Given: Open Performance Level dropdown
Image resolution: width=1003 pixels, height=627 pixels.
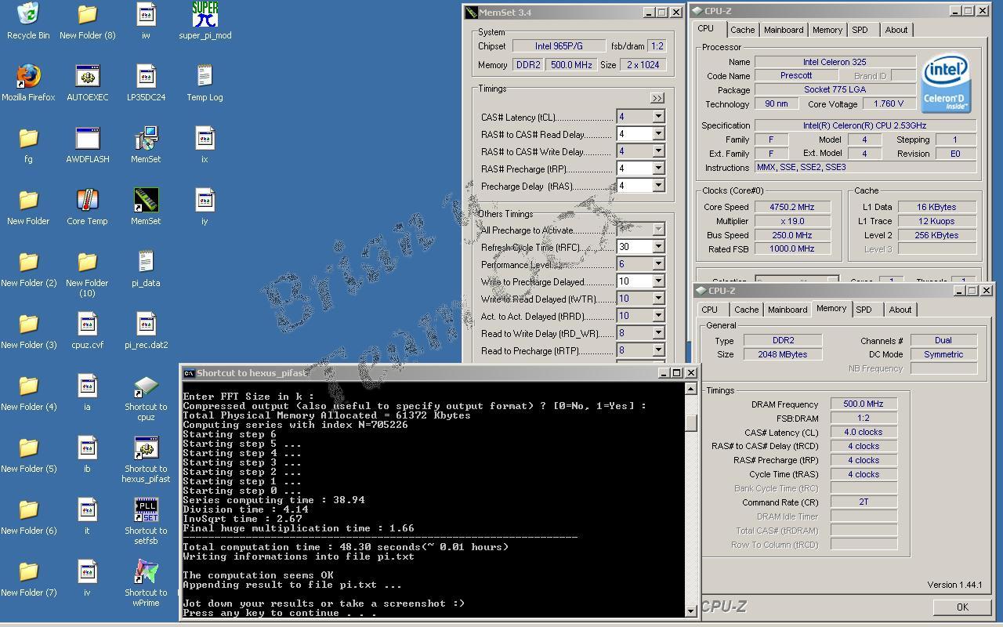Looking at the screenshot, I should pos(658,264).
